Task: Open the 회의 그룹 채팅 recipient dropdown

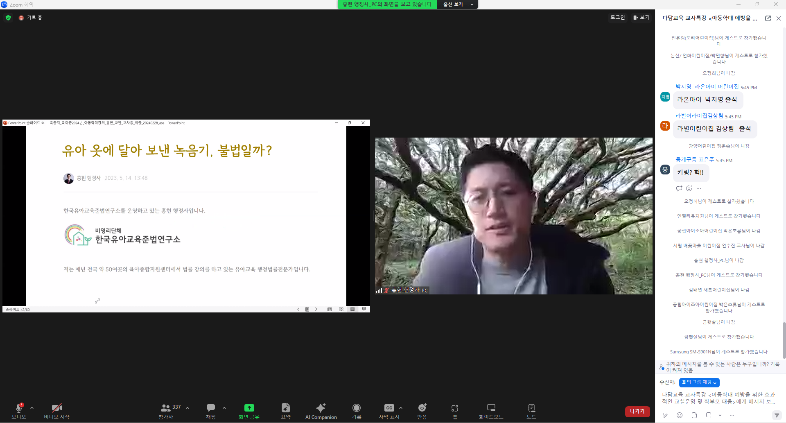Action: 699,382
